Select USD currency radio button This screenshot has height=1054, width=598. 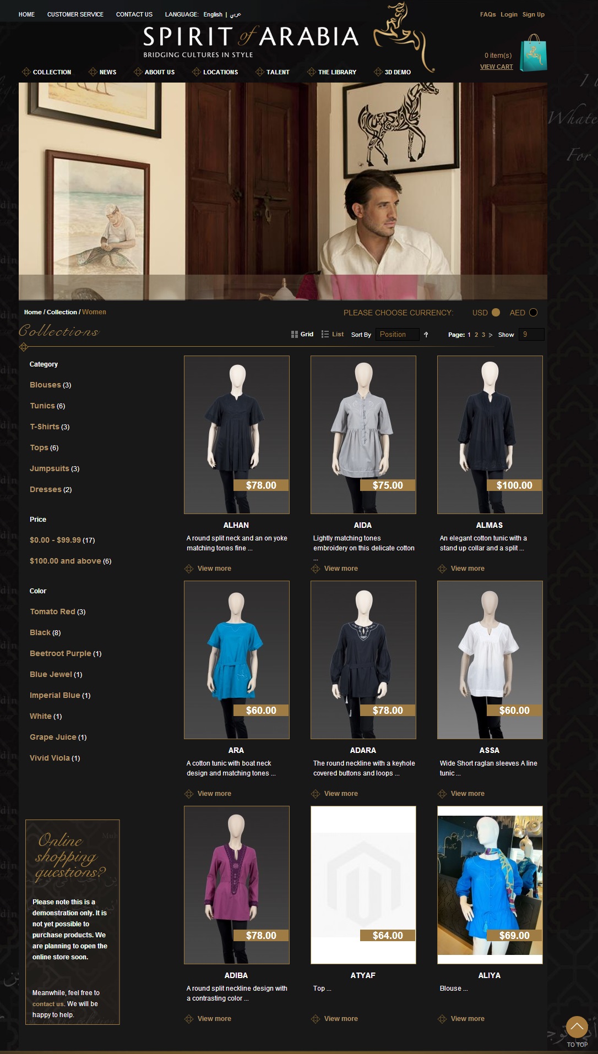496,313
